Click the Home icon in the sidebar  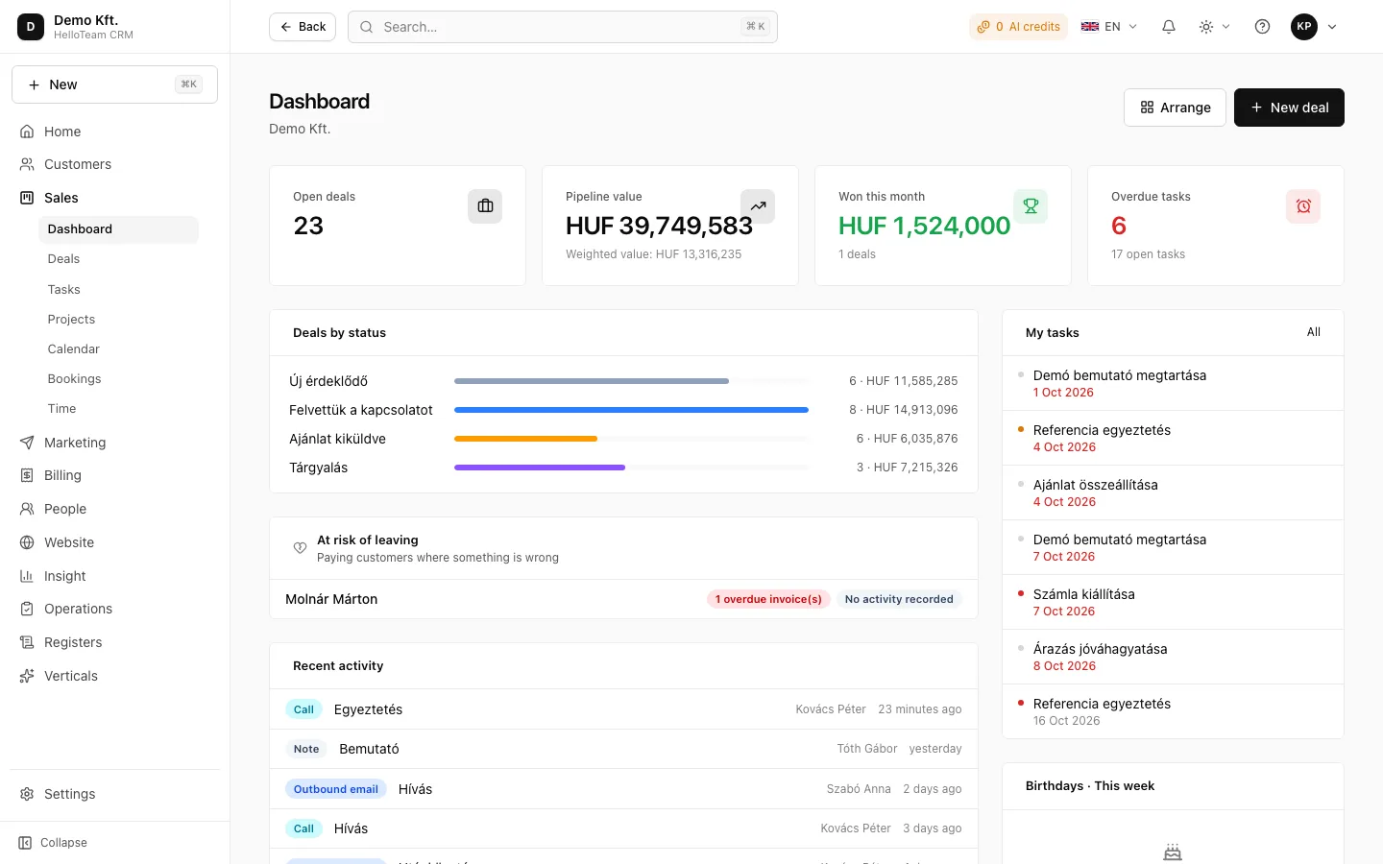[x=27, y=132]
